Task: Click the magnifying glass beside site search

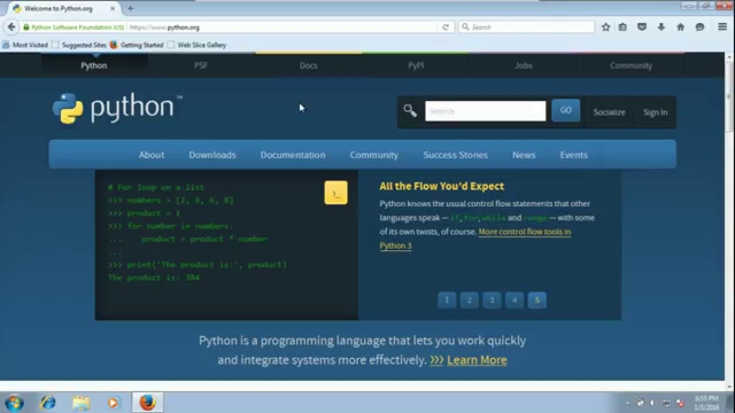Action: click(x=410, y=111)
